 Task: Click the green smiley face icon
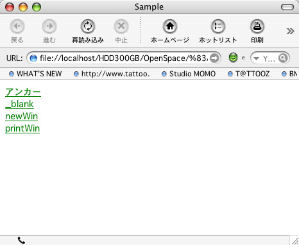pos(233,58)
